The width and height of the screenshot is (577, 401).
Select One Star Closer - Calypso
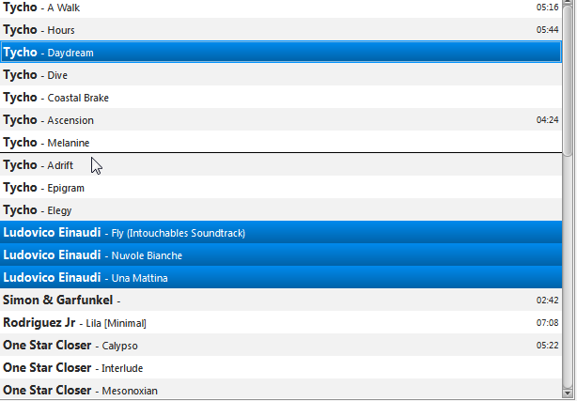[281, 345]
